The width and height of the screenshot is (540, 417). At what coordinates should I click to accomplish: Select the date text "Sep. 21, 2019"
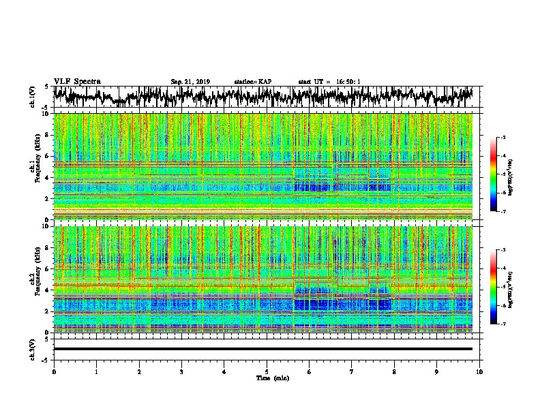[x=190, y=82]
